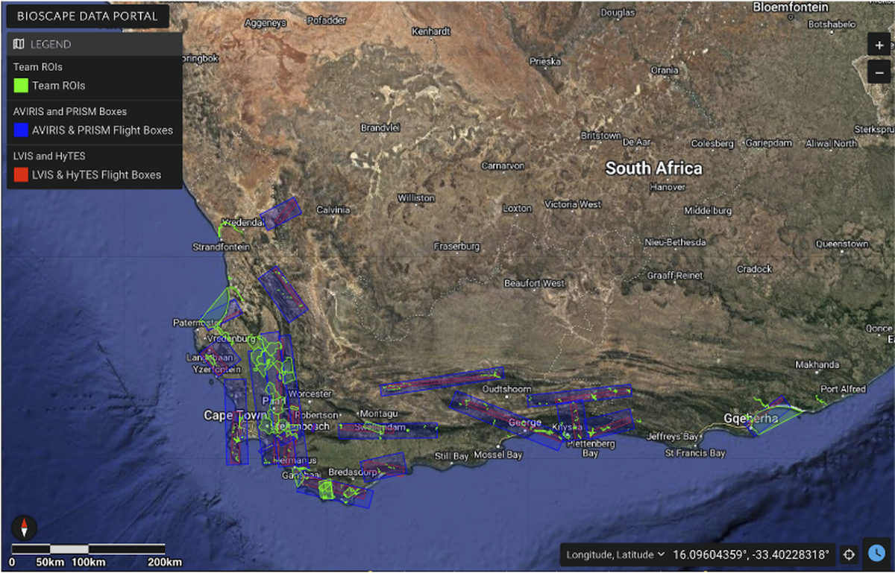895x573 pixels.
Task: Click the red LVIS & HyTES swatch
Action: tap(20, 175)
